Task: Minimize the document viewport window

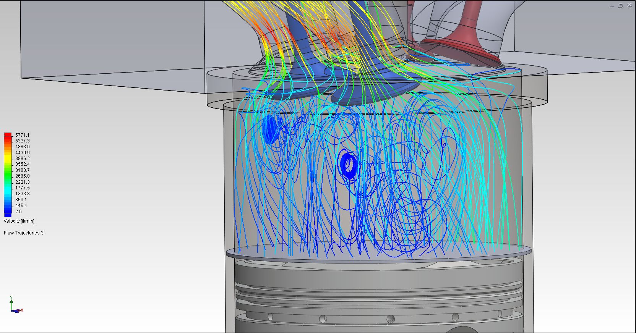Action: [x=612, y=6]
